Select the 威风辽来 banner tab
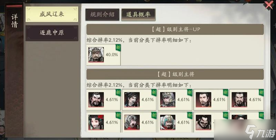Image resolution: width=276 pixels, height=140 pixels. 52,14
